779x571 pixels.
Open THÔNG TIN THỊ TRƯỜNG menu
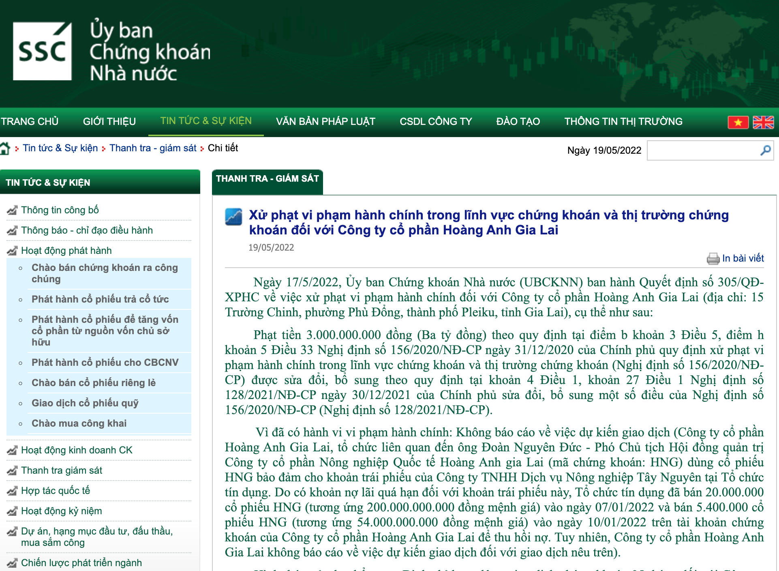623,121
